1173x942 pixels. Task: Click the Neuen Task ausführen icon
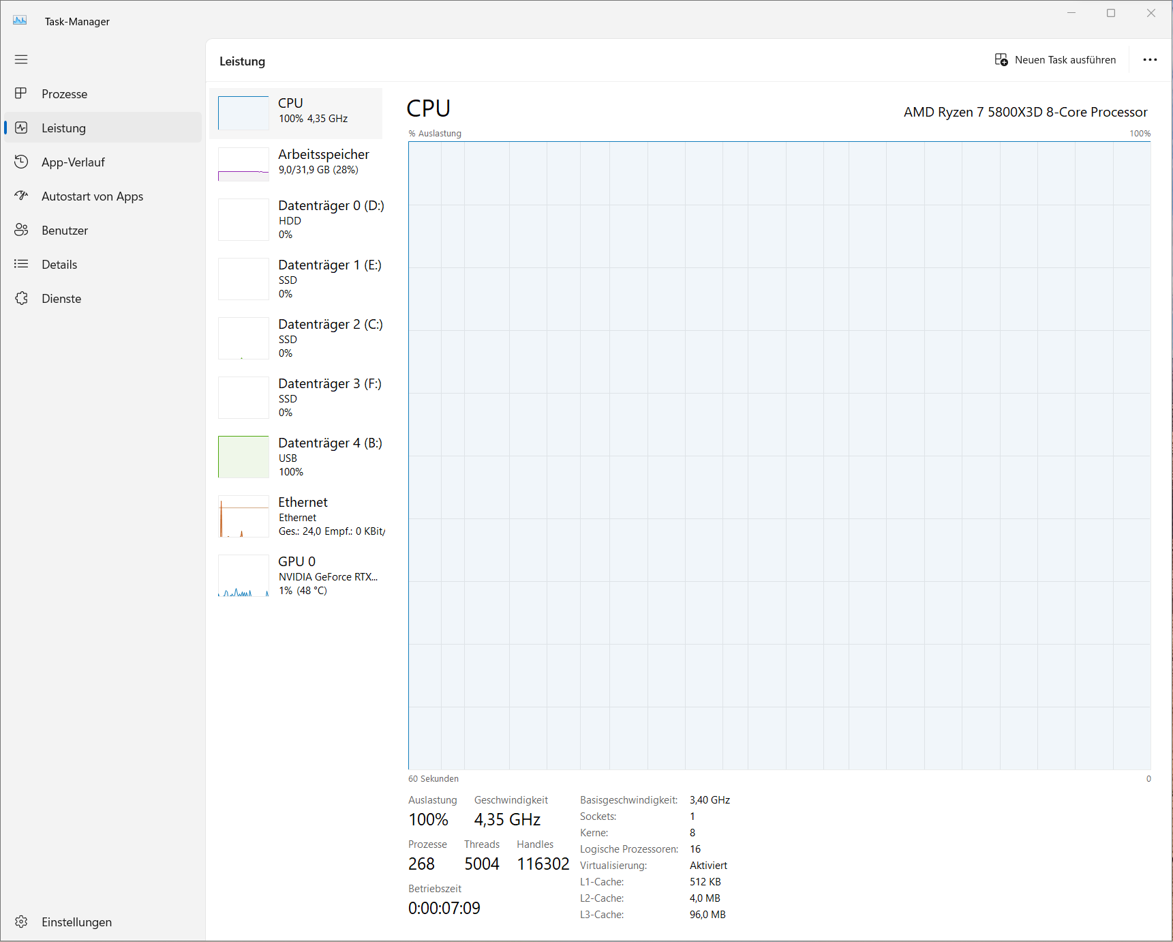point(1001,59)
